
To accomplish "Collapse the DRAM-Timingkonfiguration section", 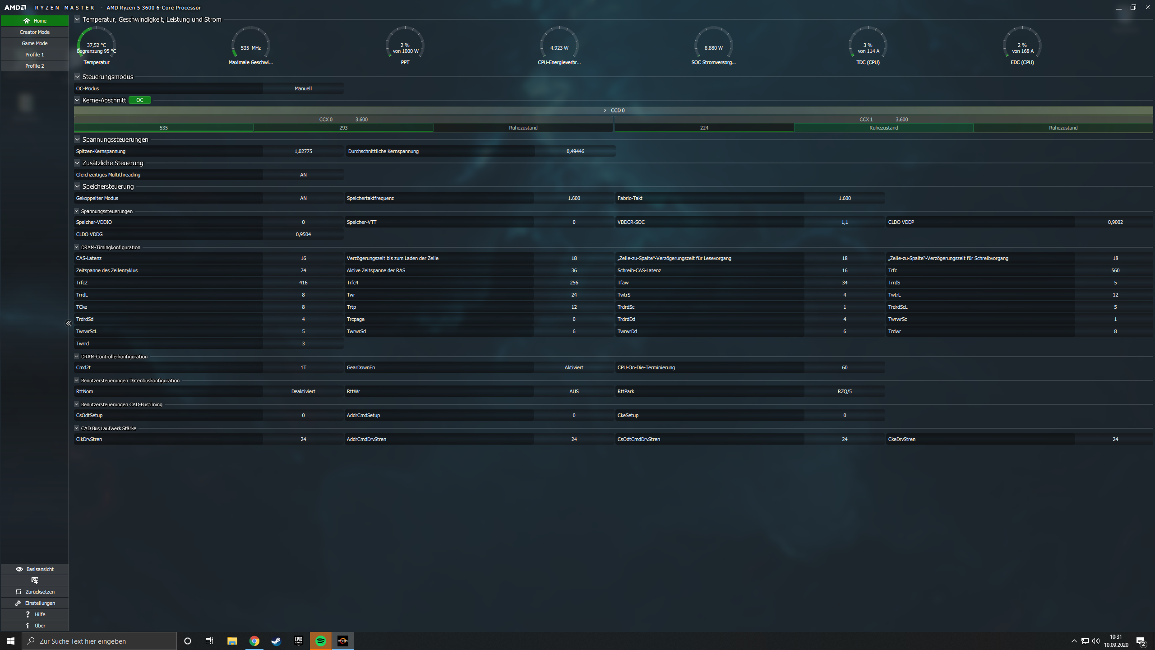I will tap(77, 247).
